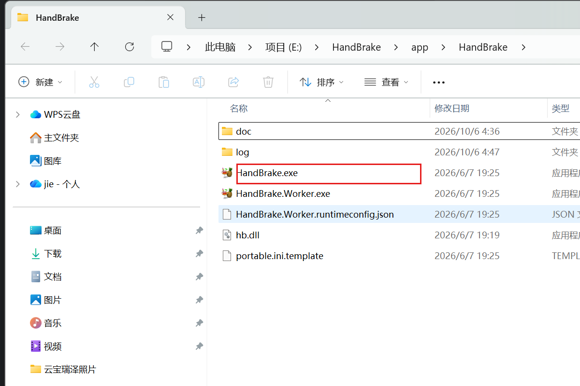580x386 pixels.
Task: Sort by 修改日期 column header
Action: 451,109
